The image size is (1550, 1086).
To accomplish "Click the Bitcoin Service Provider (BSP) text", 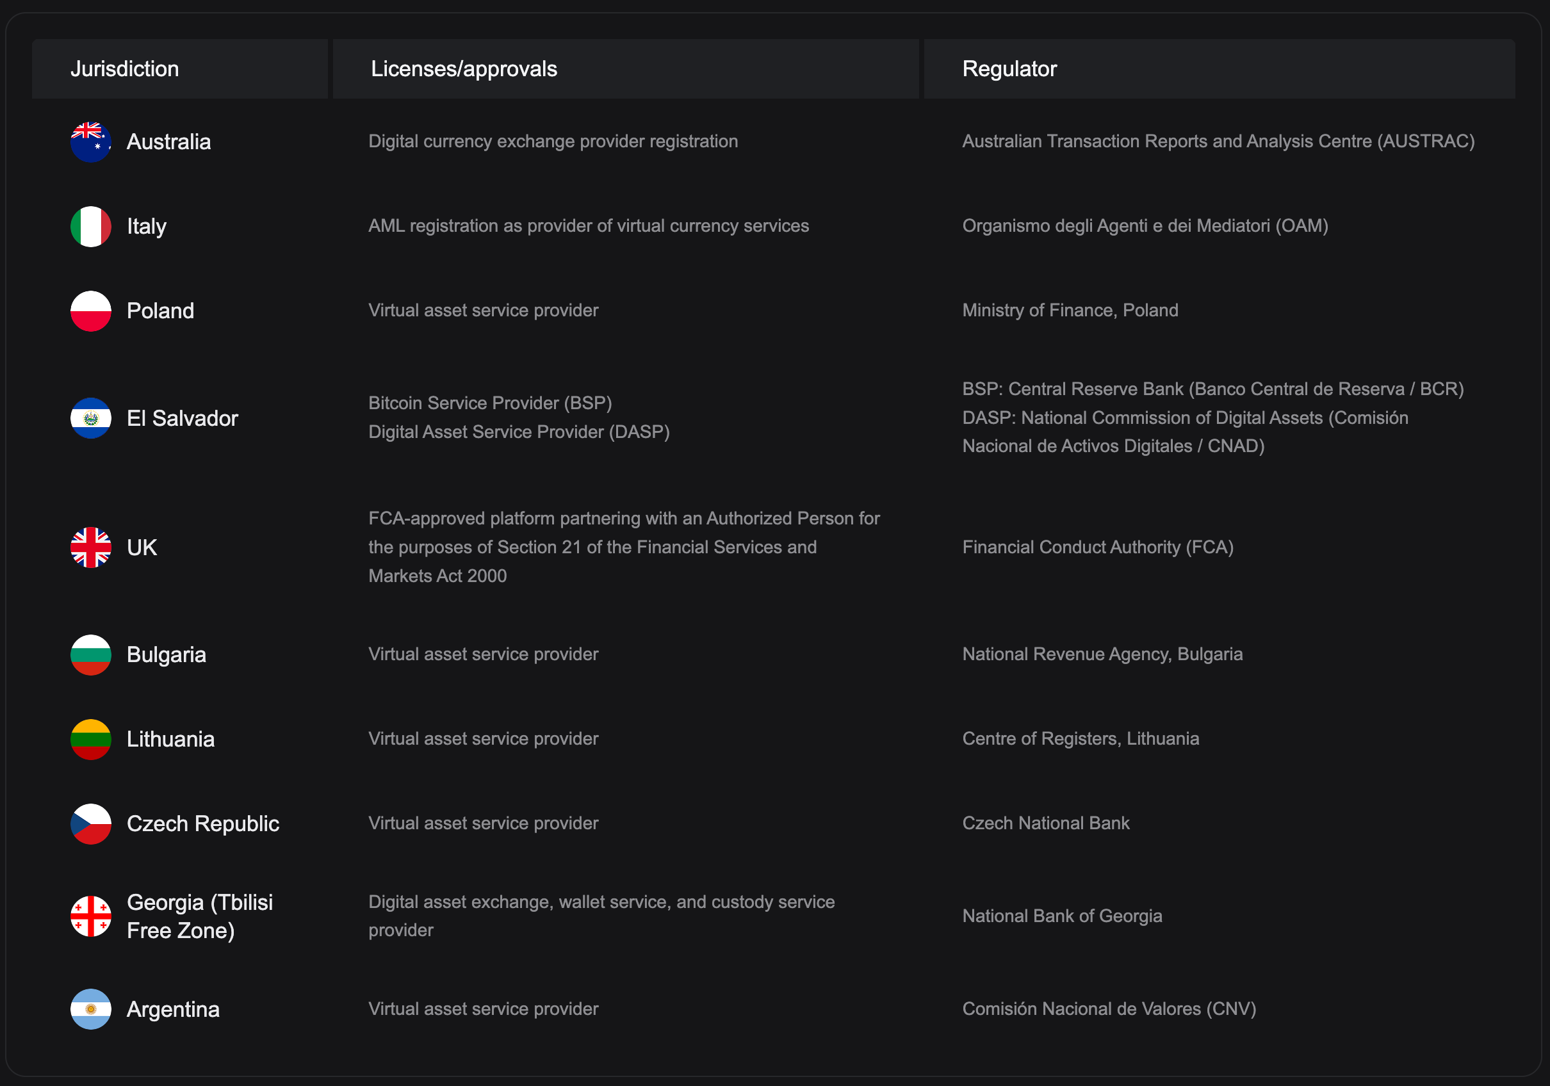I will click(489, 403).
